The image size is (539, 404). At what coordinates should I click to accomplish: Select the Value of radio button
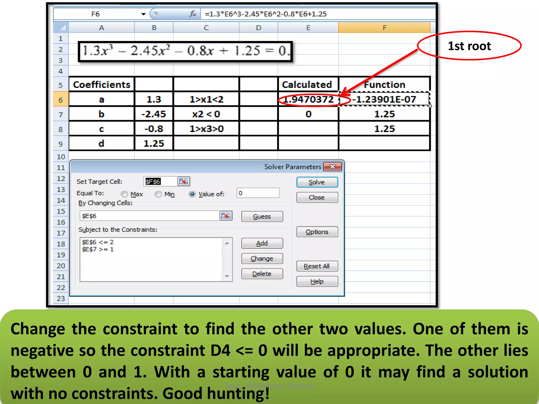click(192, 194)
